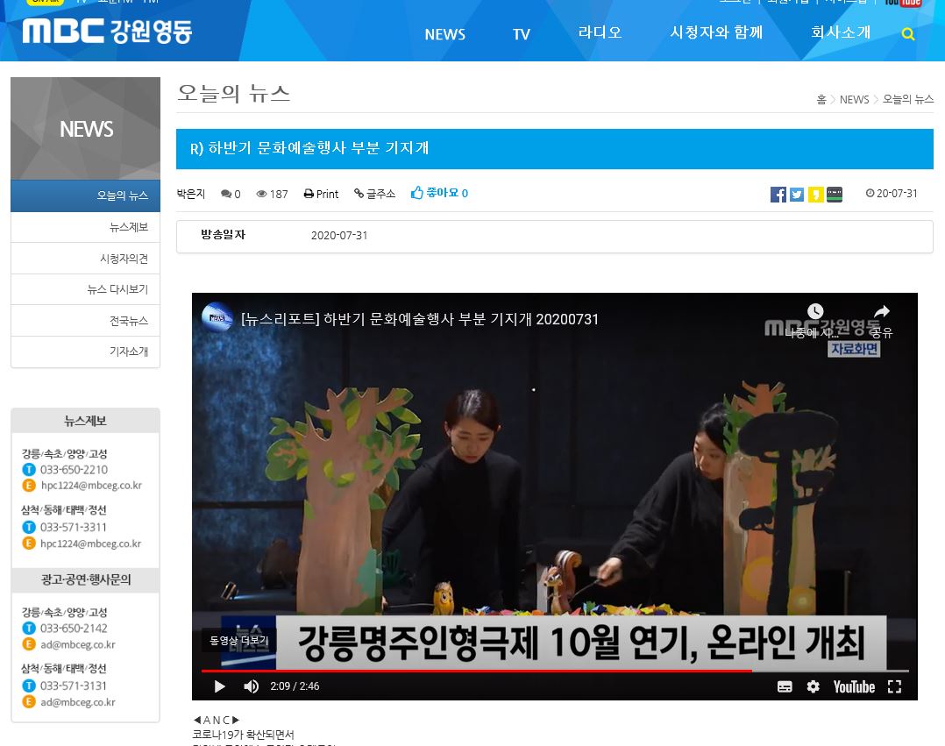The width and height of the screenshot is (945, 746).
Task: Click the Watch later clock icon
Action: (815, 311)
